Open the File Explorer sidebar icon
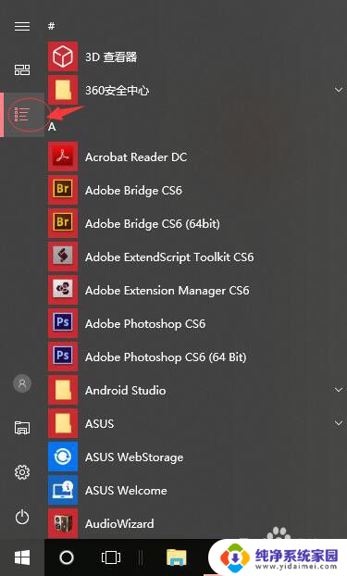This screenshot has height=576, width=347. tap(22, 428)
